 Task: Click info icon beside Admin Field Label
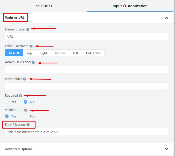click(x=33, y=62)
